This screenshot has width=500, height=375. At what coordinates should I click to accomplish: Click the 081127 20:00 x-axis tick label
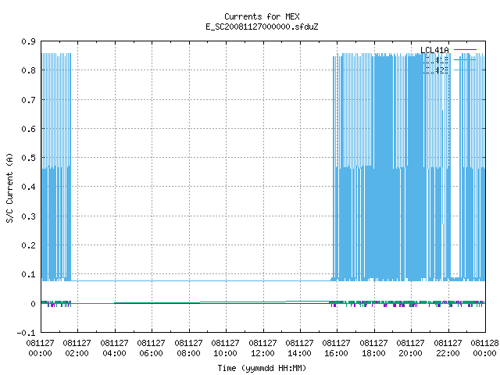point(410,348)
